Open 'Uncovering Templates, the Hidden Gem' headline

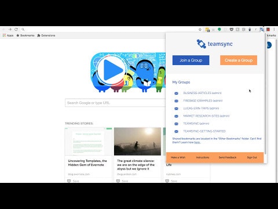tap(87, 163)
